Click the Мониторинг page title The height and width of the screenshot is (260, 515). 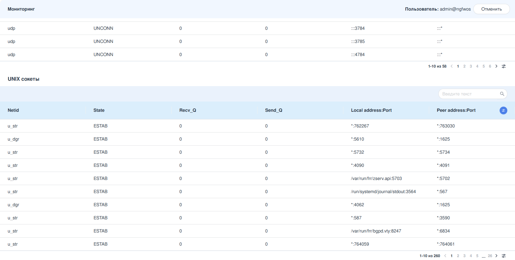pos(21,9)
